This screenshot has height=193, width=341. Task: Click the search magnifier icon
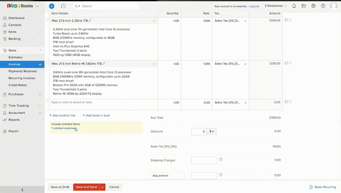pos(76,6)
